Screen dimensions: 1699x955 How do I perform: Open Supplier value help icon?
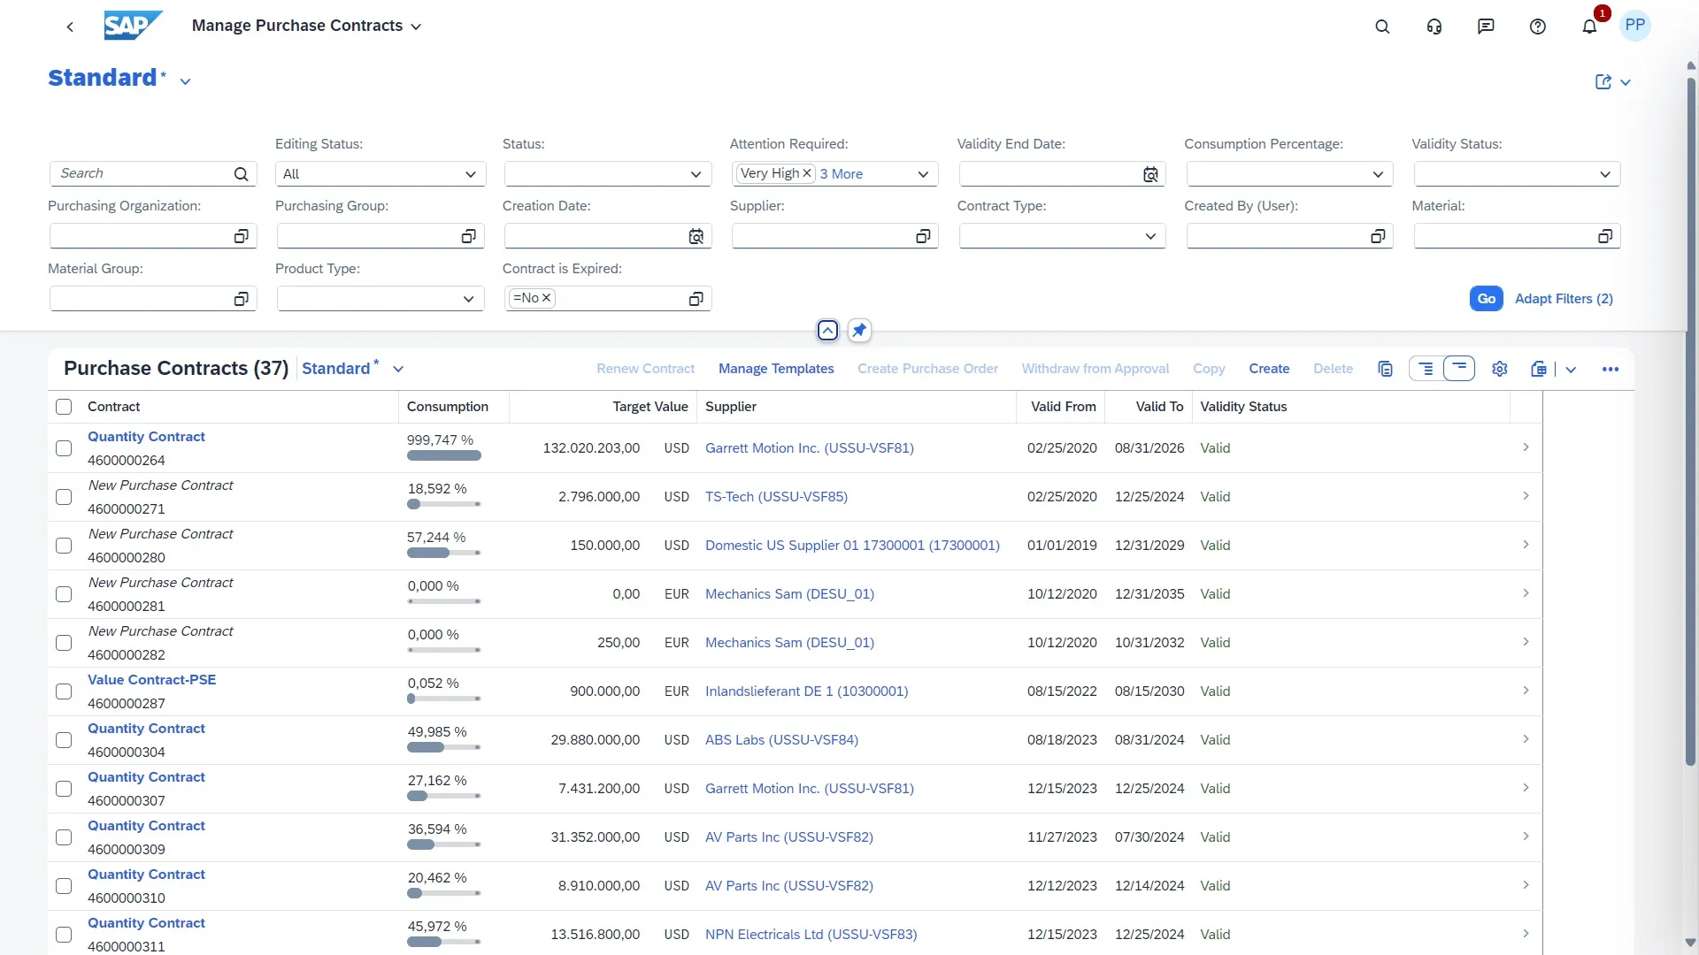923,236
